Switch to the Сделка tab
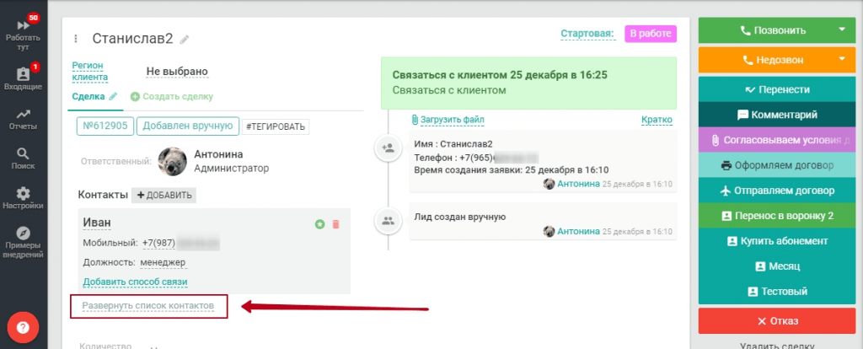The width and height of the screenshot is (863, 349). pyautogui.click(x=88, y=96)
